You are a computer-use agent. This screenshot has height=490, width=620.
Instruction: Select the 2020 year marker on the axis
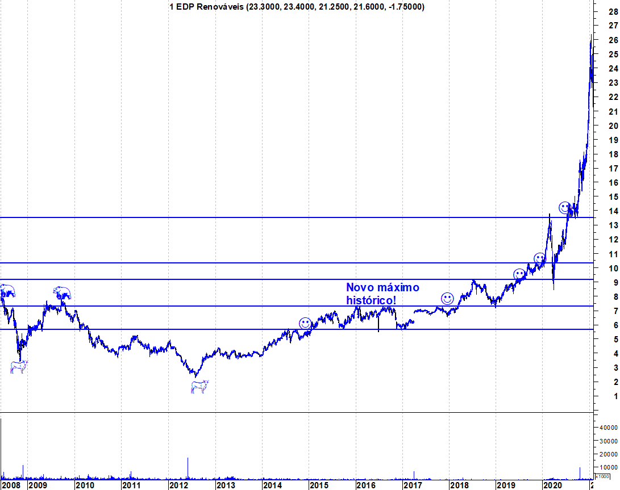[x=552, y=485]
